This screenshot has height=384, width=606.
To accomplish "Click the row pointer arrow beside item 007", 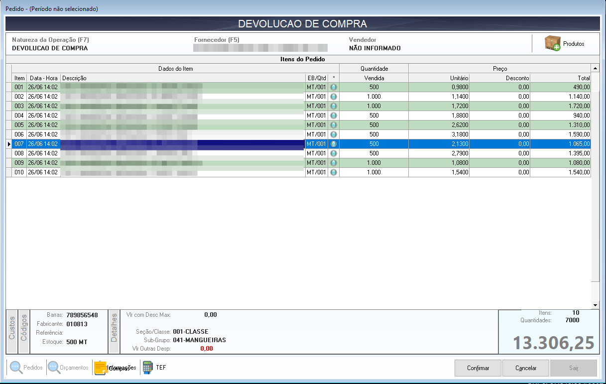I will click(x=9, y=144).
